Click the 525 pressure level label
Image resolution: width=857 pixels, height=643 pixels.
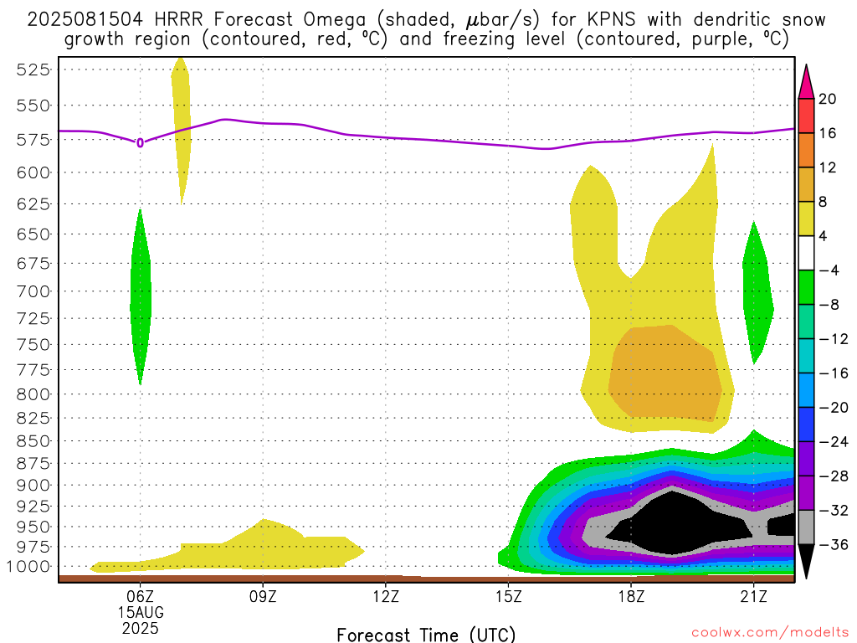(33, 70)
